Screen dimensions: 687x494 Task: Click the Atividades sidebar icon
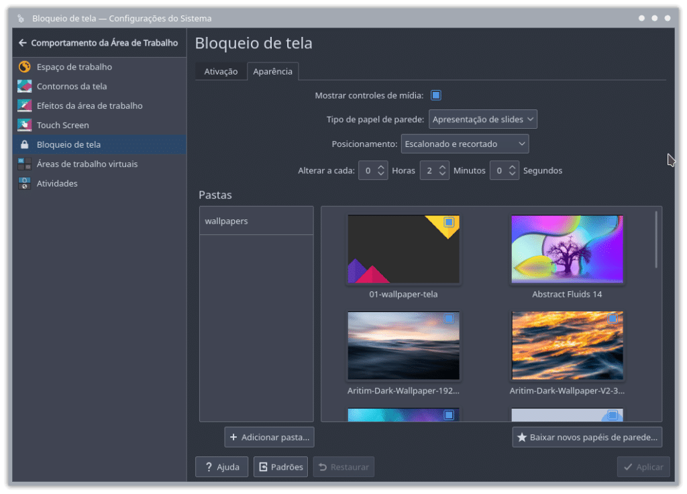pyautogui.click(x=24, y=184)
